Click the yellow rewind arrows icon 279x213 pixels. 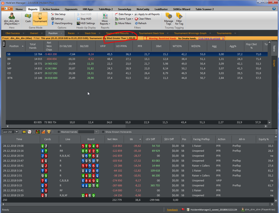click(24, 132)
